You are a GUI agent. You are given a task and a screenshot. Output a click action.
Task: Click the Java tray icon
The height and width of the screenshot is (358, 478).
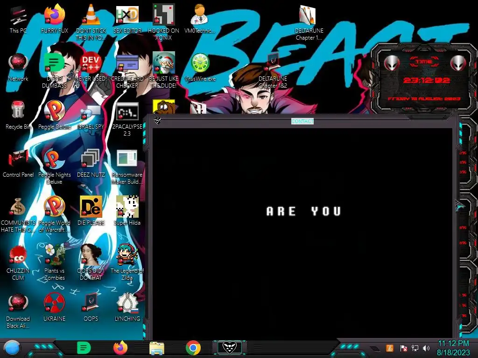390,348
